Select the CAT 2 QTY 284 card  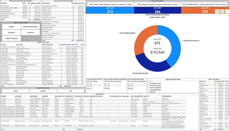[157, 10]
